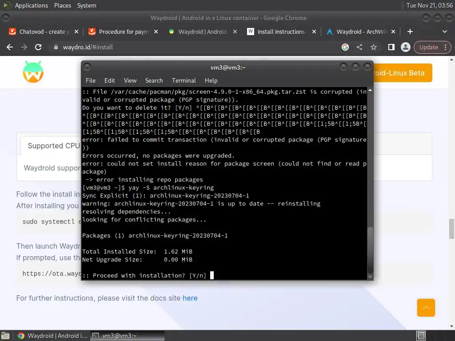The height and width of the screenshot is (341, 455).
Task: Click 'Net Upgrade Size' line
Action: [137, 259]
